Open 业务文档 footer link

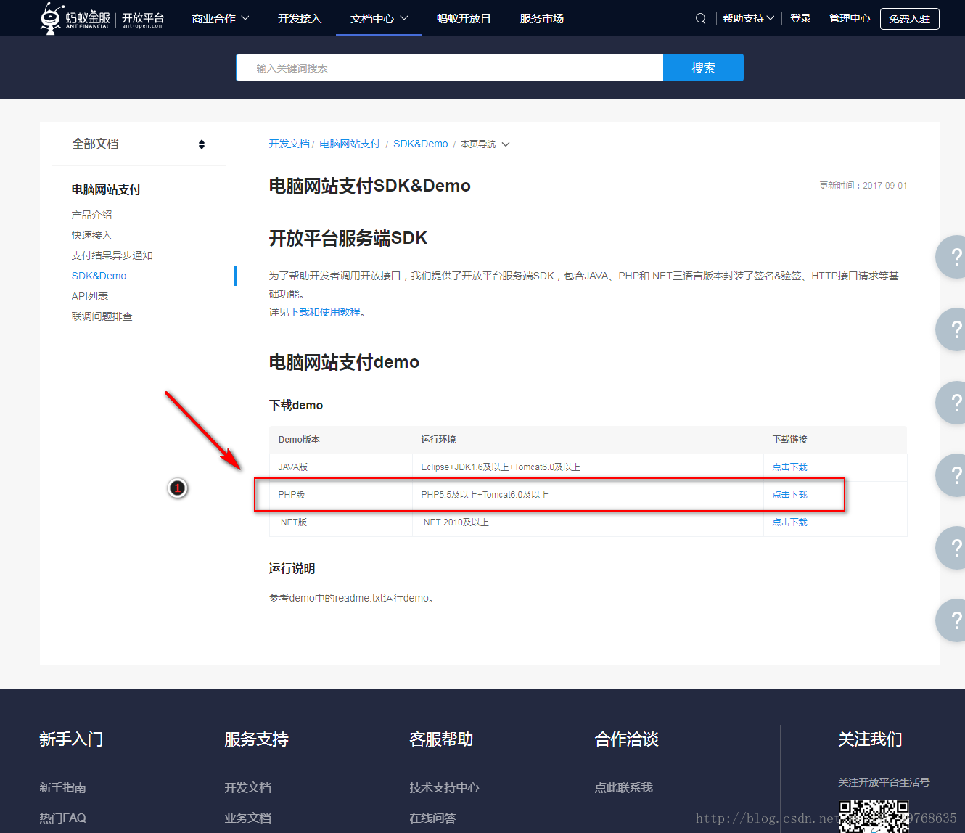[x=248, y=818]
